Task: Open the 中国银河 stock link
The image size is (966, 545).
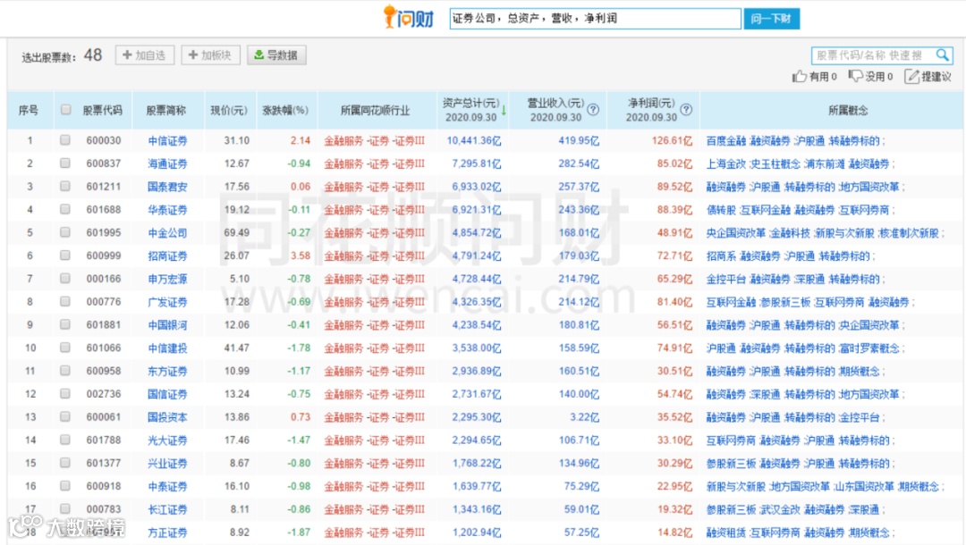Action: [x=167, y=325]
